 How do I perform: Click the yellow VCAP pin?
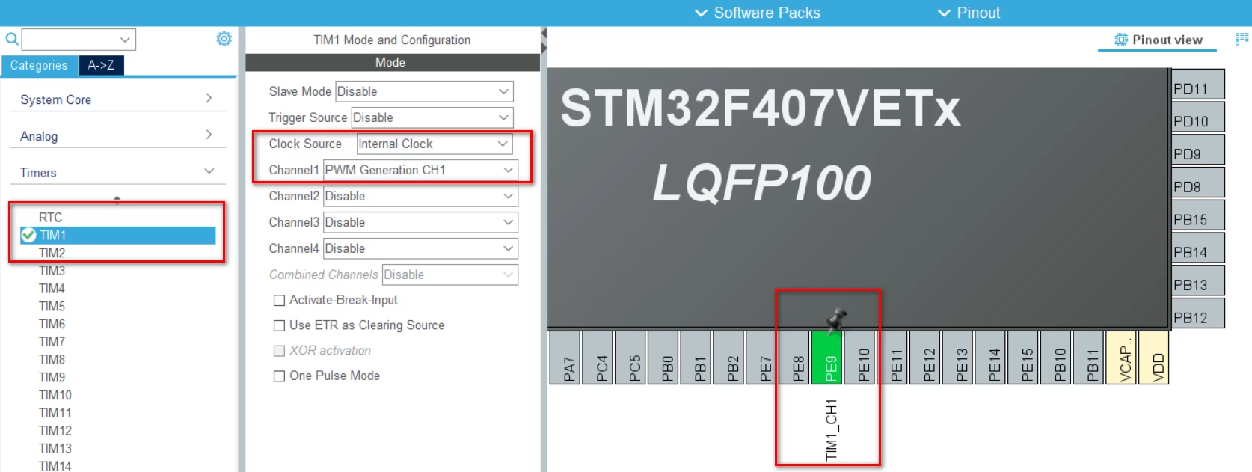click(1121, 358)
